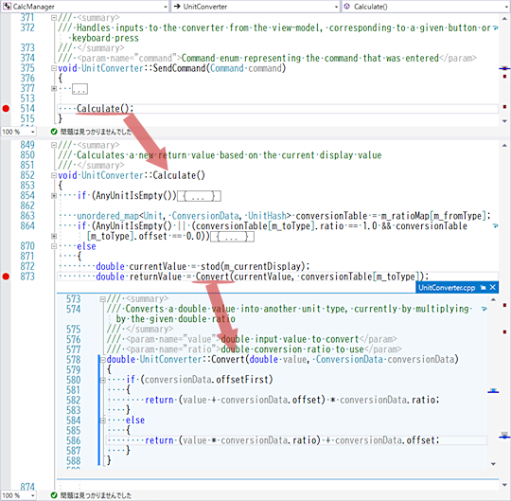The width and height of the screenshot is (511, 501).
Task: Click the word wrap glyph on line 372
Action: (495, 28)
